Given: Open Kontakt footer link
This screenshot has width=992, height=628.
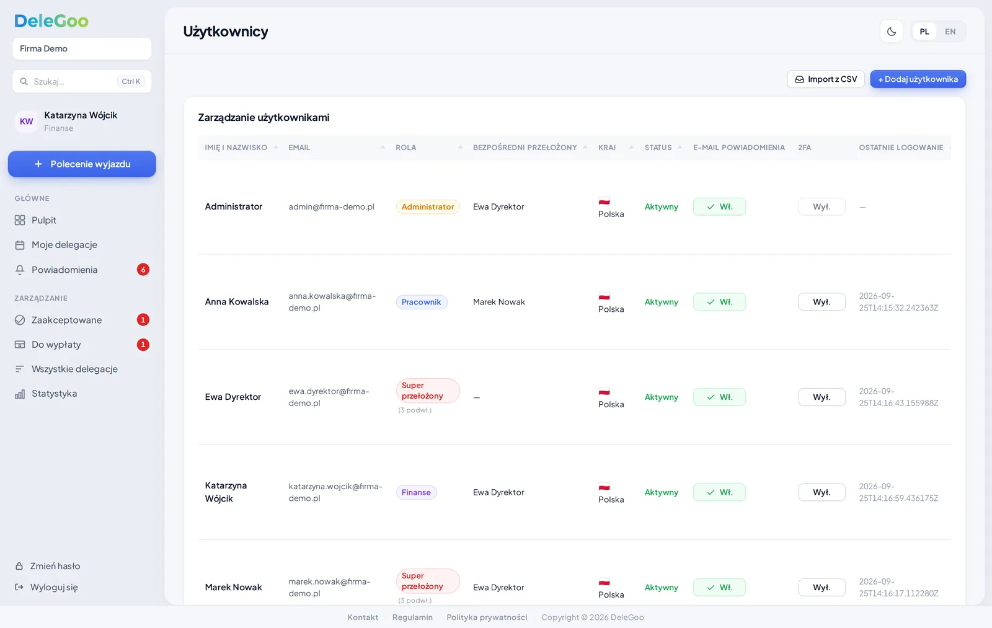Looking at the screenshot, I should [x=363, y=617].
